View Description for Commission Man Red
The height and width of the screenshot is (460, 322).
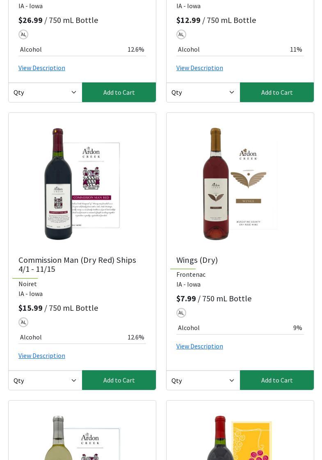pos(42,355)
